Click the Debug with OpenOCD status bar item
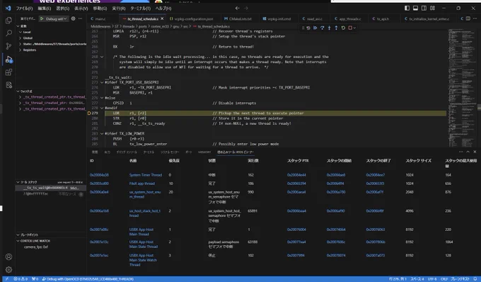481x282 pixels. (x=88, y=279)
